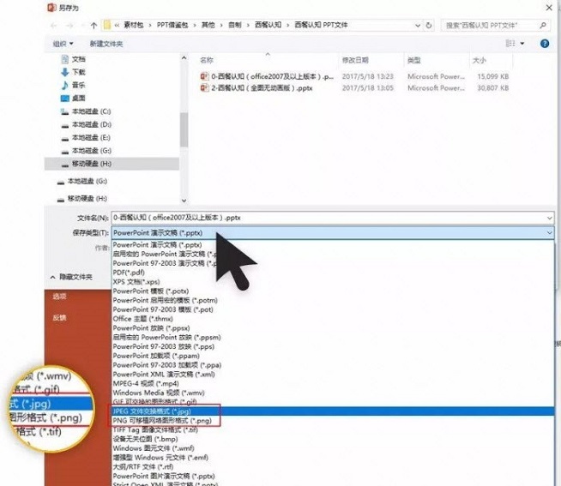Screen dimensions: 561x486
Task: Sort by 大小 column header
Action: (x=480, y=60)
